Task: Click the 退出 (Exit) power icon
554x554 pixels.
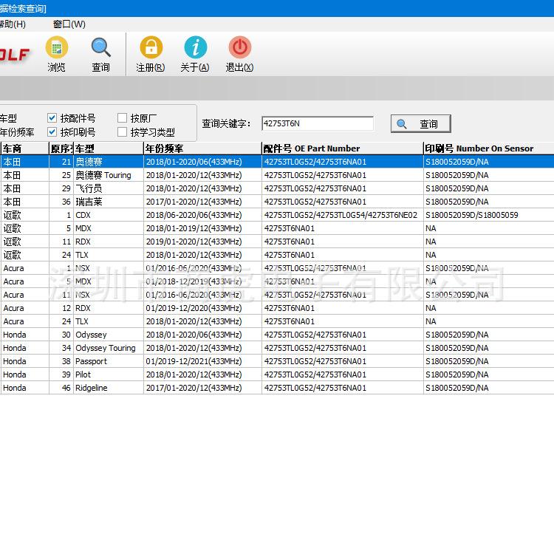Action: pyautogui.click(x=239, y=49)
